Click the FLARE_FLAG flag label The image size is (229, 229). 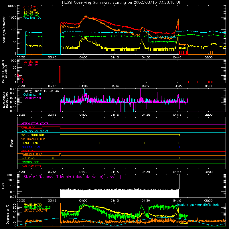(x=30, y=143)
